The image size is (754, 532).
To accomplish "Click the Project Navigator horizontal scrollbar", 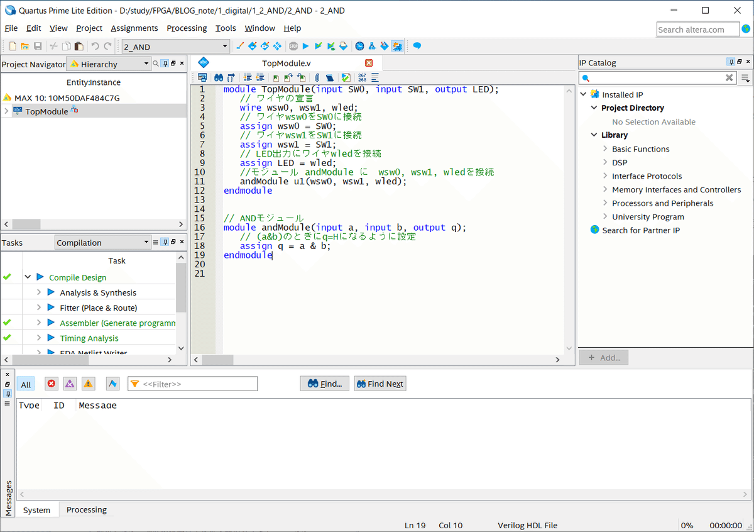I will tap(26, 224).
